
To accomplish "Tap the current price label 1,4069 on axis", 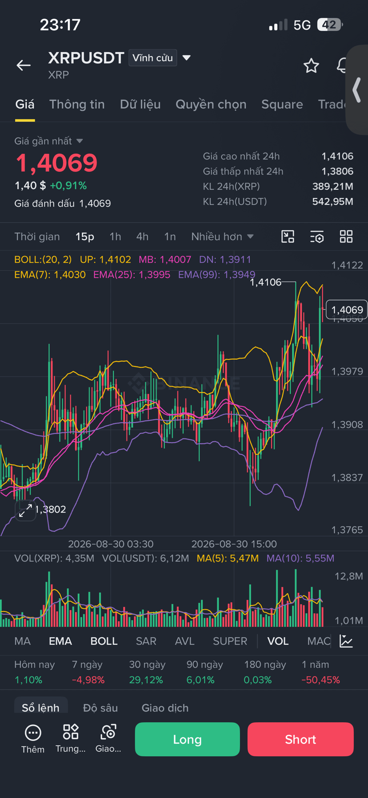I will click(x=347, y=310).
